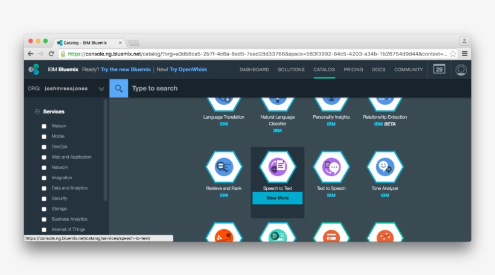The height and width of the screenshot is (275, 495).
Task: Click the blue search magnifier icon
Action: pyautogui.click(x=119, y=88)
